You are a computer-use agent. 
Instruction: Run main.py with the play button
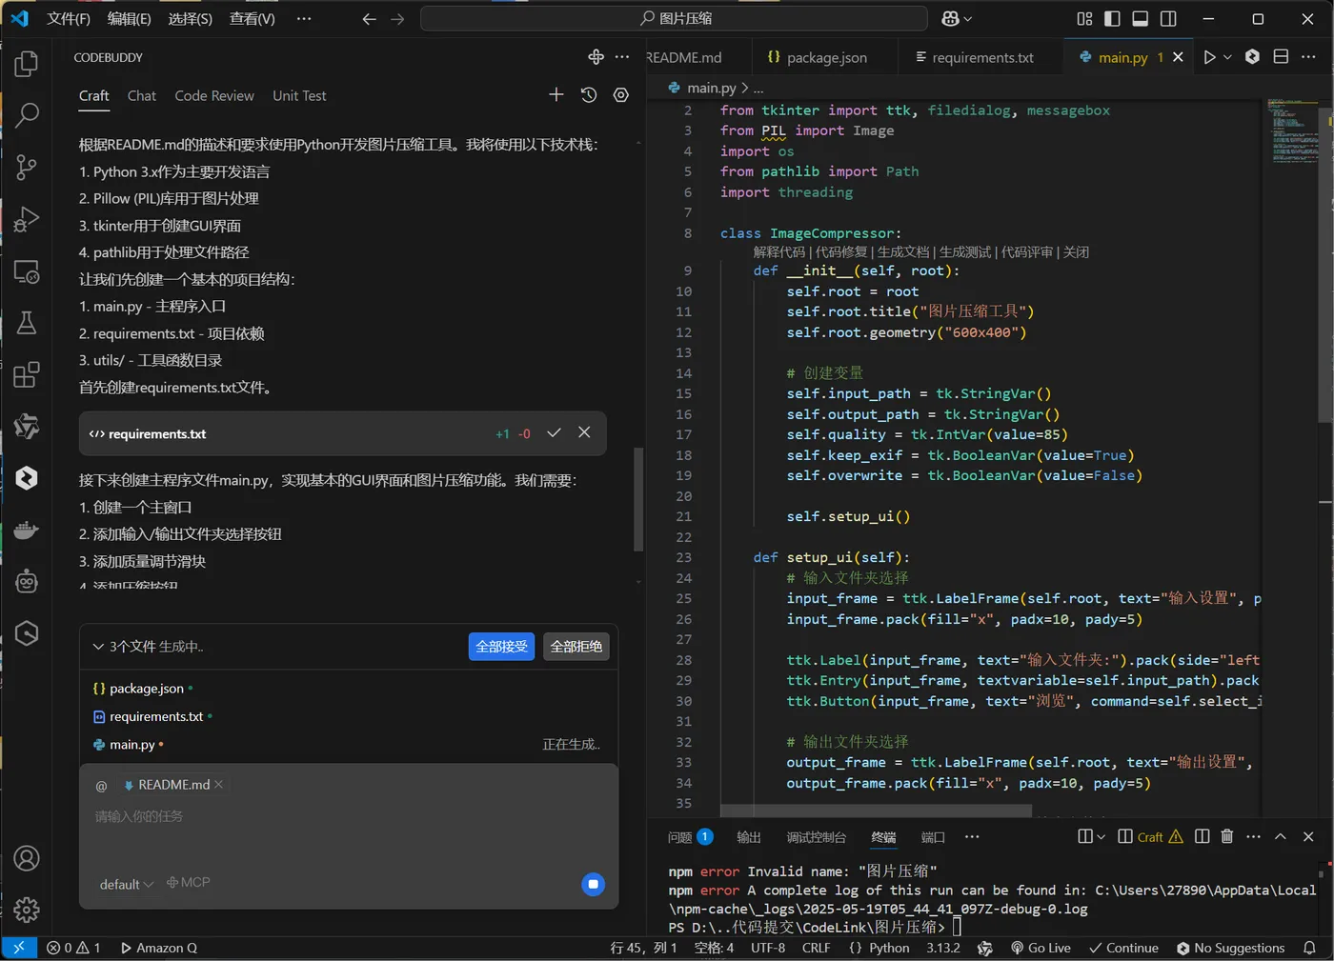[x=1209, y=57]
